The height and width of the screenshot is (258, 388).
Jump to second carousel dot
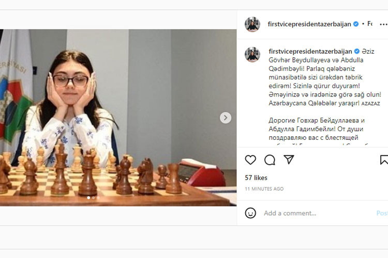(94, 198)
